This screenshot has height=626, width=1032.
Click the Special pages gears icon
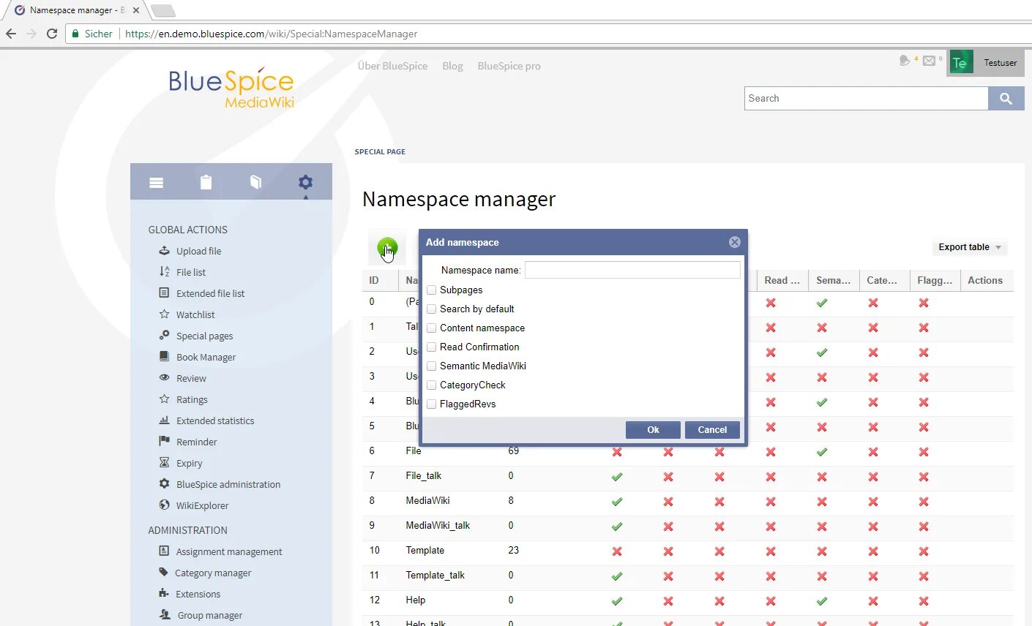tap(165, 336)
